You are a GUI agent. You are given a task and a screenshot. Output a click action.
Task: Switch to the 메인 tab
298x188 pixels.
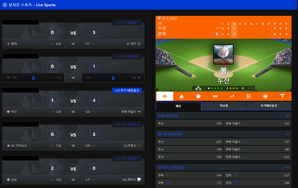coord(178,106)
